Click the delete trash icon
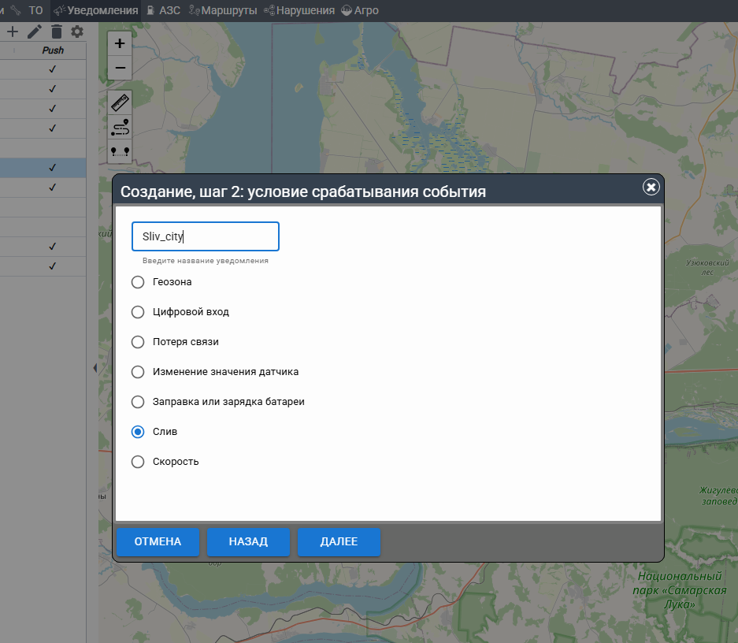The height and width of the screenshot is (643, 738). pos(56,32)
